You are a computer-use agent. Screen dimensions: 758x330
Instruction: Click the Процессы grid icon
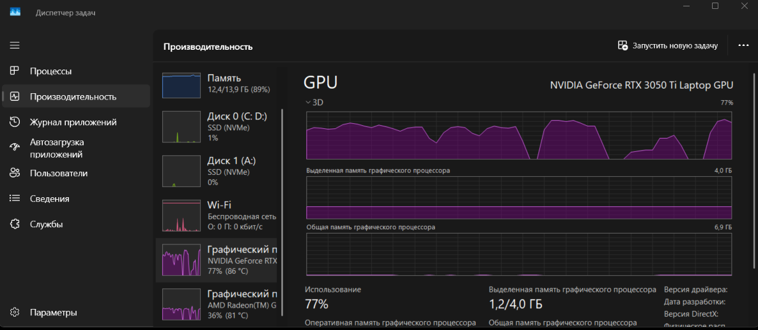point(15,71)
